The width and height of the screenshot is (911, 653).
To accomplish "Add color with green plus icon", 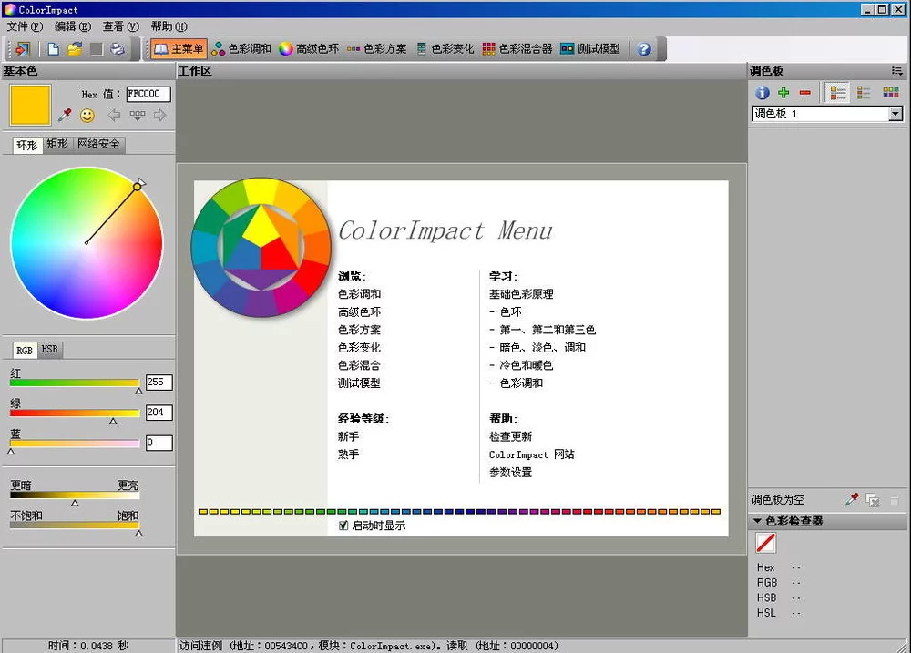I will click(783, 92).
